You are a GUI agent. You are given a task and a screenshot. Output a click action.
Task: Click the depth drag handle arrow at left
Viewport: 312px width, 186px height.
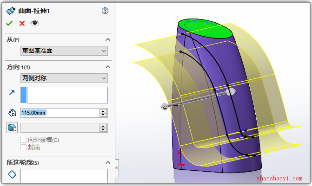(x=164, y=107)
